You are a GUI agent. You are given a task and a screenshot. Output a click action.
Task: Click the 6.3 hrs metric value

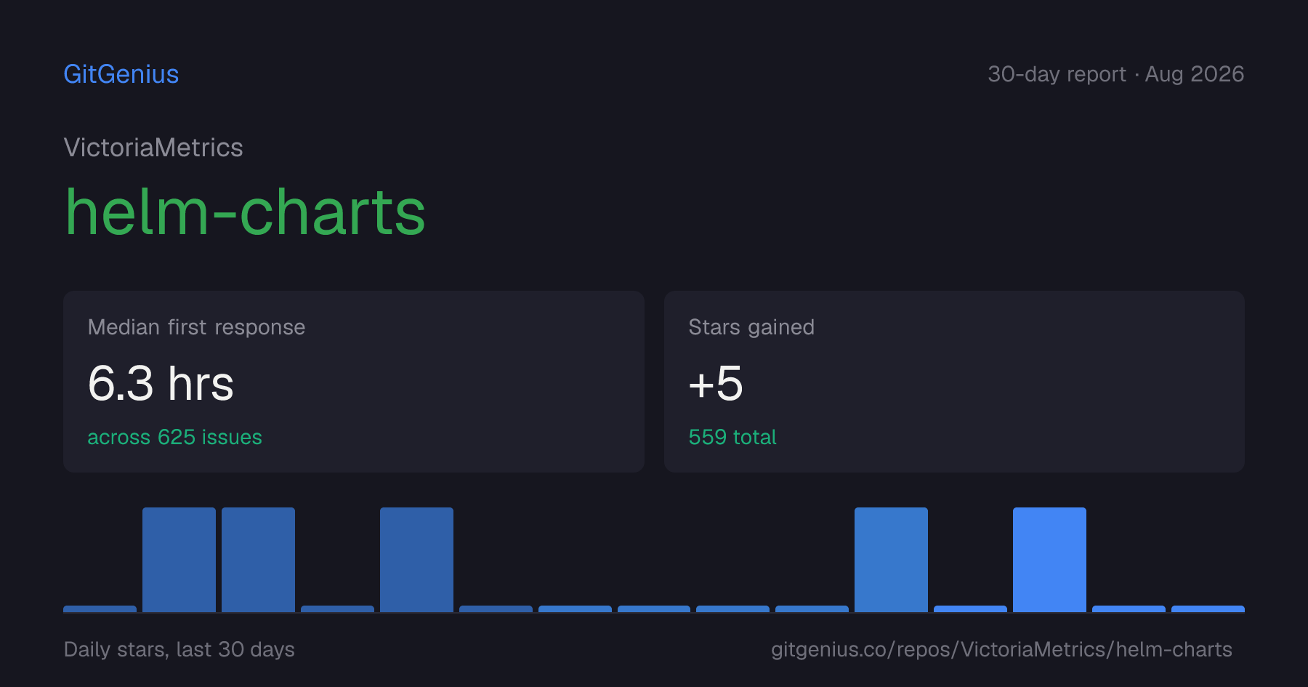coord(161,383)
